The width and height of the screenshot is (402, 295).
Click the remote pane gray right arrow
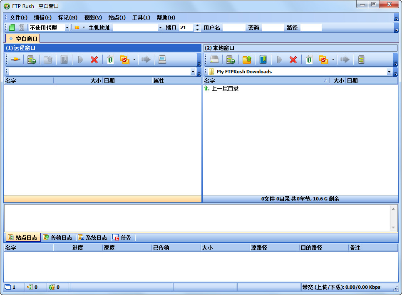146,60
